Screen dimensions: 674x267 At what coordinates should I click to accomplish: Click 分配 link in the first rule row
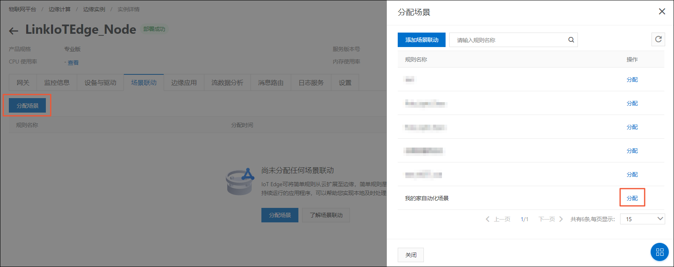coord(632,79)
